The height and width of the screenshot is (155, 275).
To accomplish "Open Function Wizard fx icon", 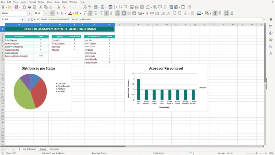I will pyautogui.click(x=28, y=19).
